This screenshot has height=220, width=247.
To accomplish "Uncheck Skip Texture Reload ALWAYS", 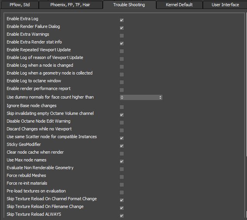I will (x=122, y=215).
